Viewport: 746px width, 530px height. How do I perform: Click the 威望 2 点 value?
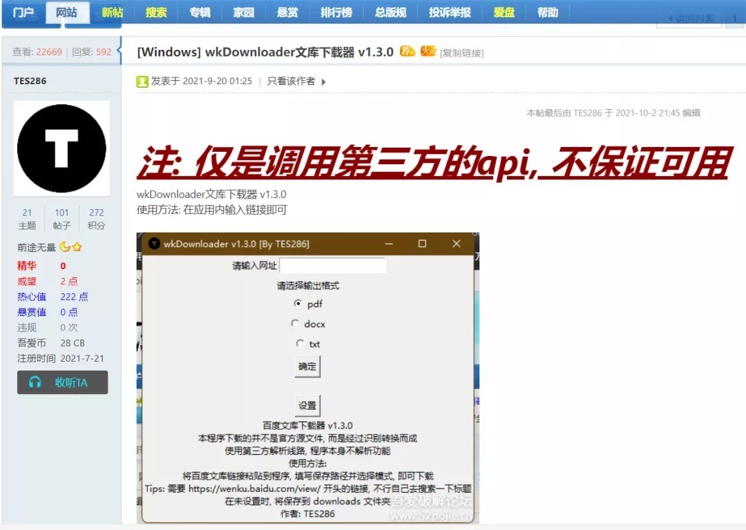coord(68,282)
